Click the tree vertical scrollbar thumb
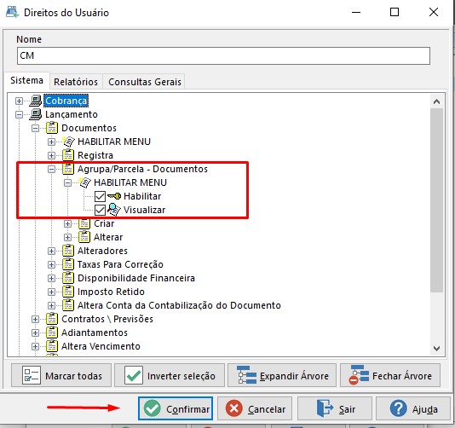Viewport: 455px width, 428px height. 436,200
